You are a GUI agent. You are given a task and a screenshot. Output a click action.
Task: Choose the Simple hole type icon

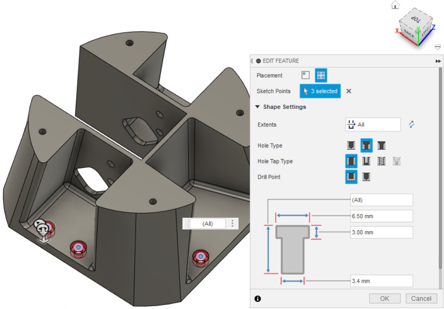[351, 146]
